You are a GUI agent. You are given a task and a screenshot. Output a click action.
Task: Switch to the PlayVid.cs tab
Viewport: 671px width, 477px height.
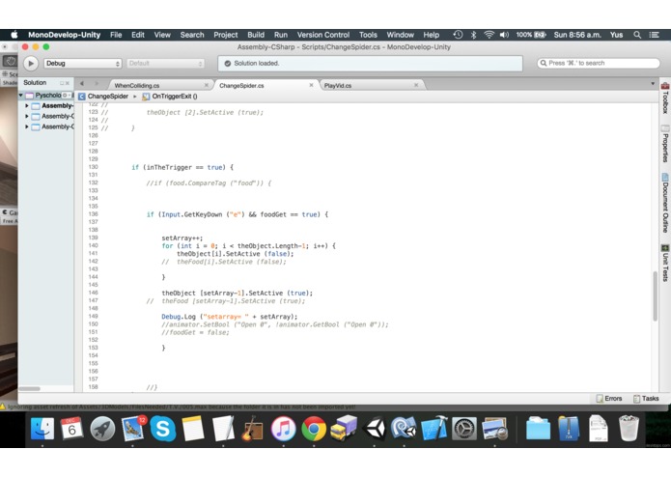(x=338, y=86)
